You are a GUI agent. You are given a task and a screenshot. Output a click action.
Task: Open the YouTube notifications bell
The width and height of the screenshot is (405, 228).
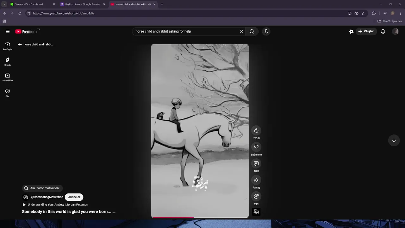383,31
